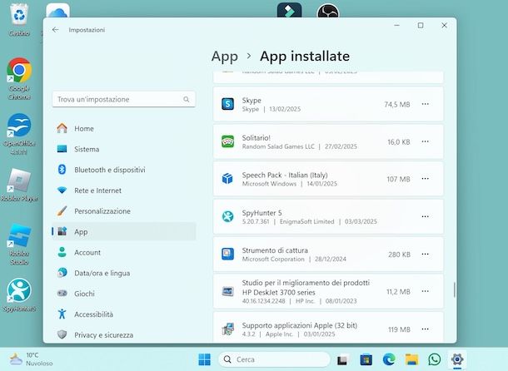Open more options for Supporto applicazioni Apple

[425, 329]
